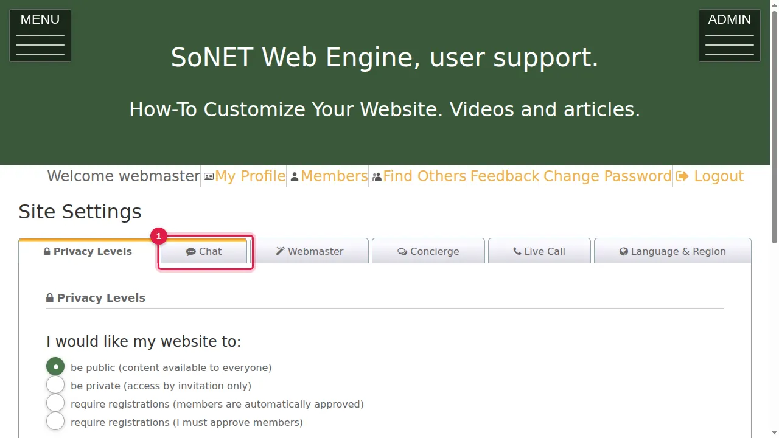Select "require registrations" with automatic approval
Image resolution: width=779 pixels, height=438 pixels.
click(55, 403)
